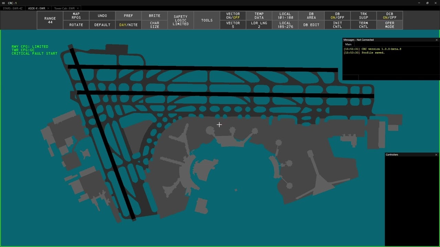Click the 'TWR CFG:GC' status text
The image size is (440, 247).
point(23,50)
